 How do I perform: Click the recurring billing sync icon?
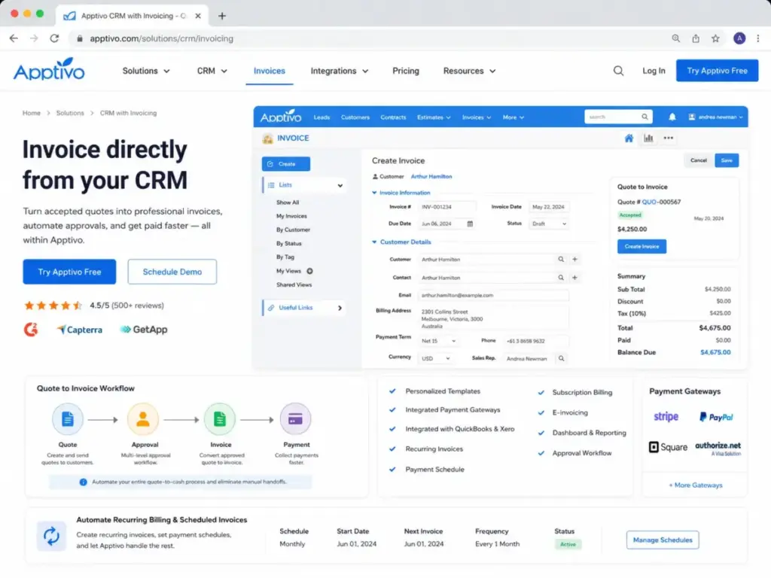tap(51, 536)
